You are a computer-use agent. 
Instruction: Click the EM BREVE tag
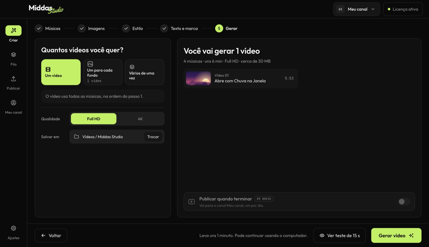pyautogui.click(x=264, y=199)
